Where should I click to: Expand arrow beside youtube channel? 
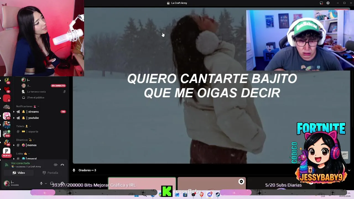click(x=14, y=118)
